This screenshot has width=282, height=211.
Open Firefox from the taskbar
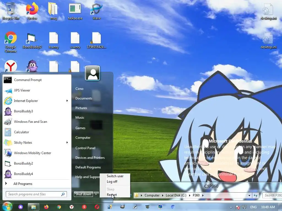click(x=46, y=207)
